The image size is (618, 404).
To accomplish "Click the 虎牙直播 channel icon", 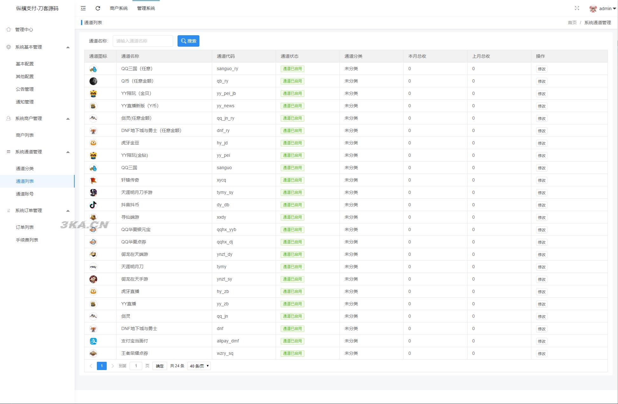I will click(93, 292).
